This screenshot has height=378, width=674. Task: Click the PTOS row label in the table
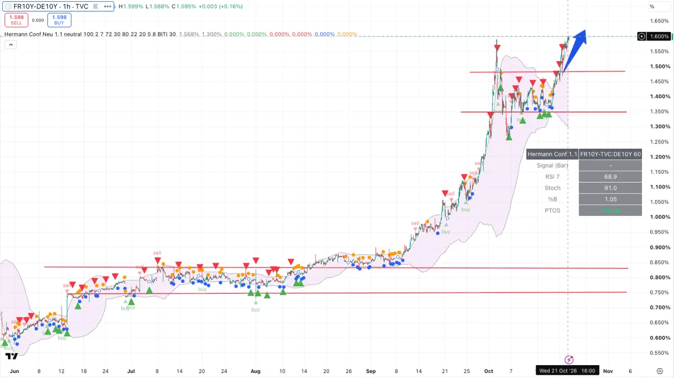pos(552,210)
